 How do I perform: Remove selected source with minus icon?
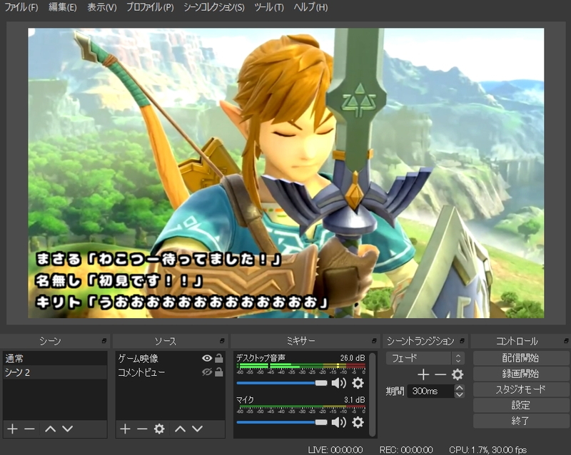pos(142,429)
